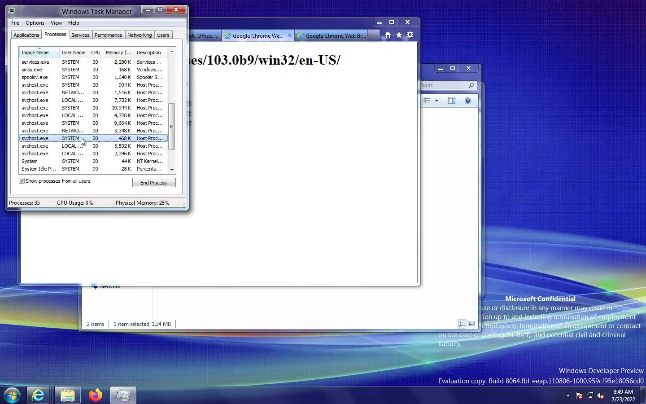Switch to first Google Chrome We... tab
The width and height of the screenshot is (646, 404).
click(258, 35)
